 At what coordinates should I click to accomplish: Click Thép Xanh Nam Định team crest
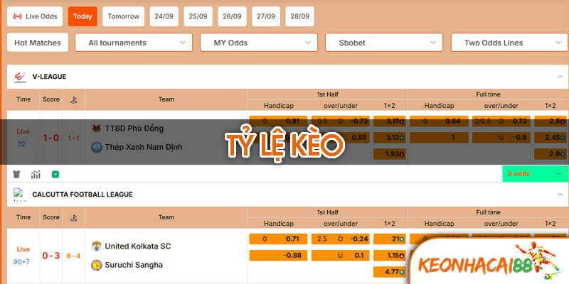point(97,148)
